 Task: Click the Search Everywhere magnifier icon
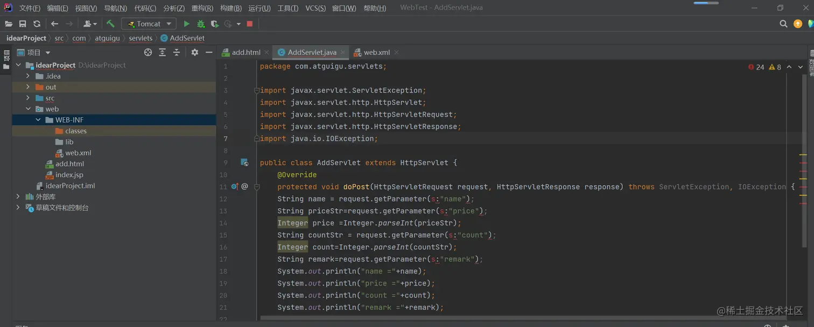tap(783, 24)
